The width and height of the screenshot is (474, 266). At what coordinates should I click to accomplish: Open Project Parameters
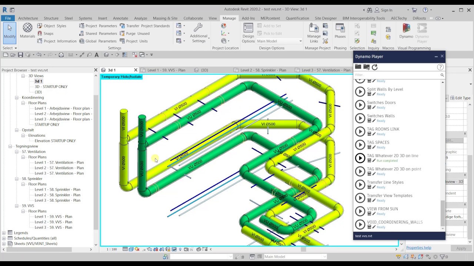pos(98,26)
